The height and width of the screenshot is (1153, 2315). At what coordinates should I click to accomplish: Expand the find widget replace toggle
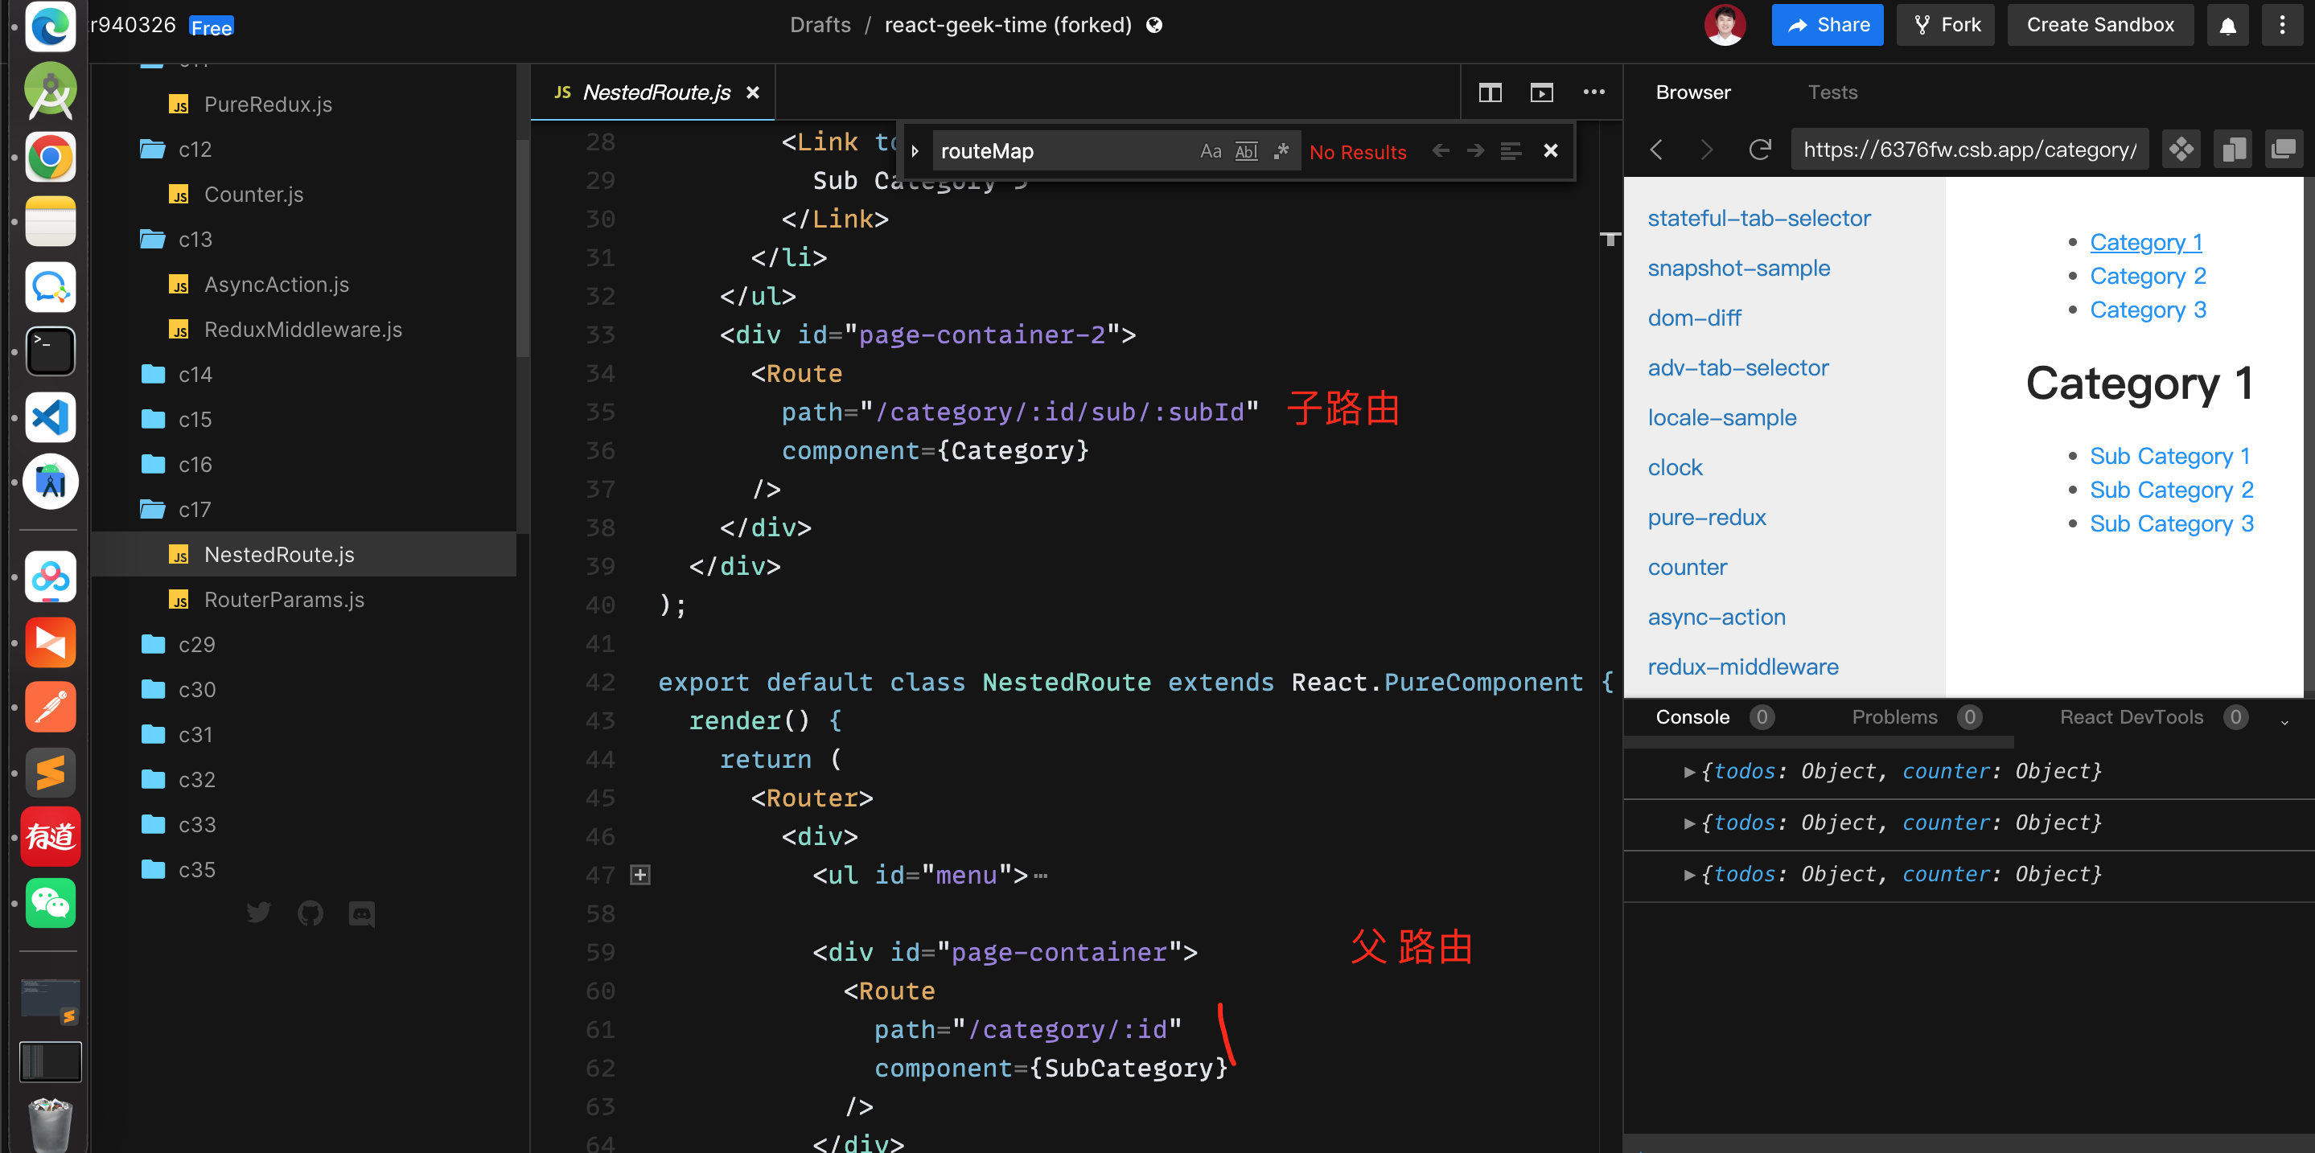pos(915,151)
